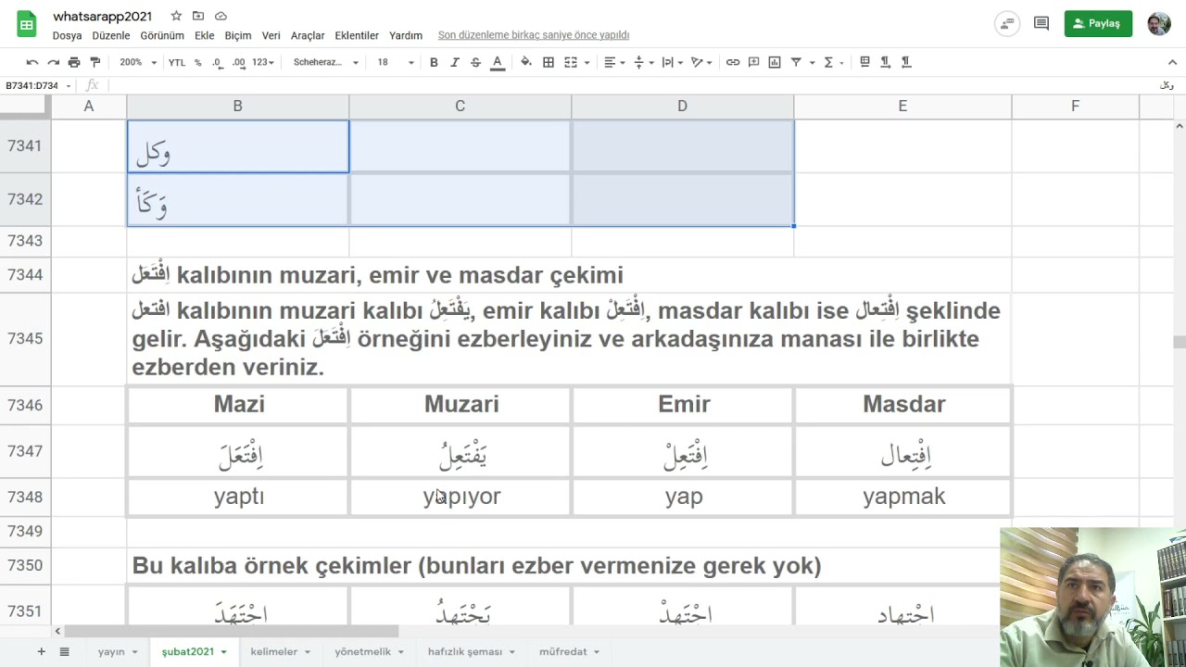Image resolution: width=1186 pixels, height=667 pixels.
Task: Open the Düzenle menu
Action: (111, 35)
